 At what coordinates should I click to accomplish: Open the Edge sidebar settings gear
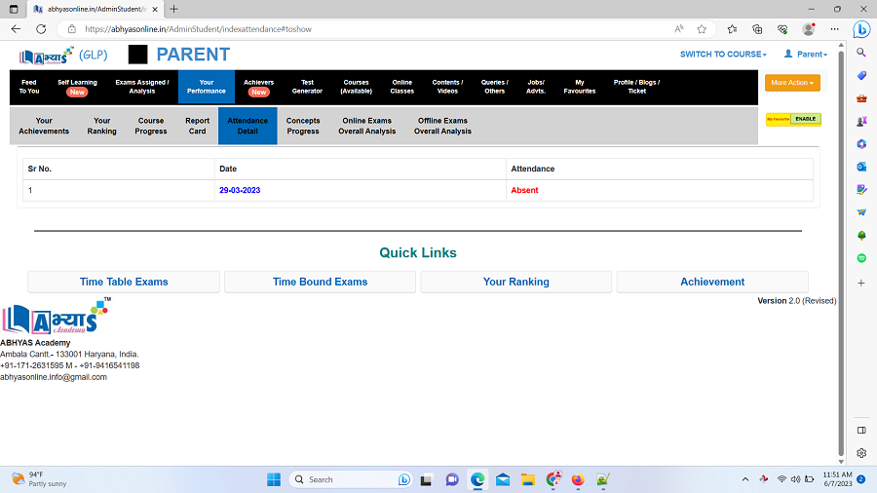[861, 453]
